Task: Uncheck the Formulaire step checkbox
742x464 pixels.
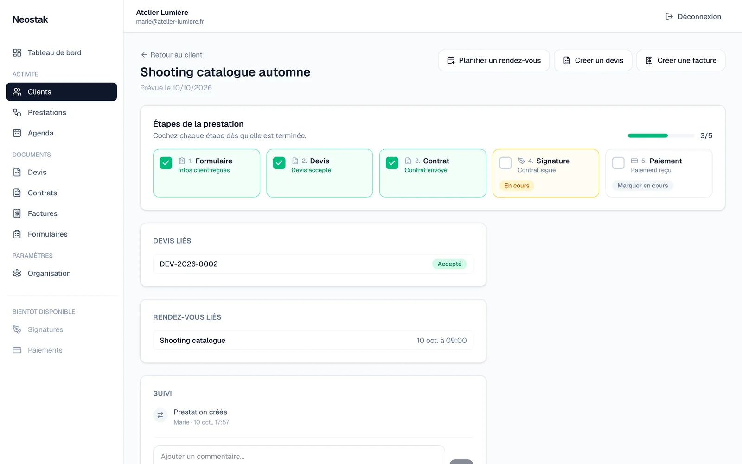Action: [x=166, y=163]
